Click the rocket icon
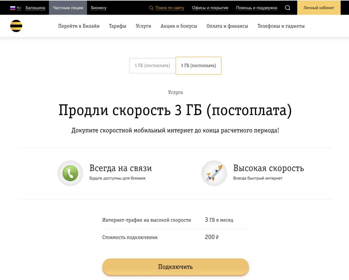 pyautogui.click(x=214, y=173)
